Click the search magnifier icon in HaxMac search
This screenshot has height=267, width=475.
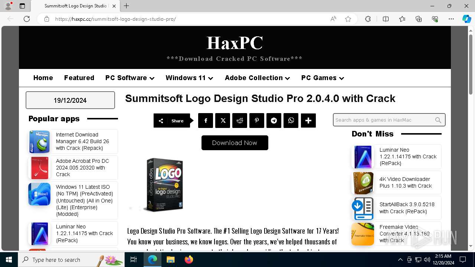tap(438, 120)
